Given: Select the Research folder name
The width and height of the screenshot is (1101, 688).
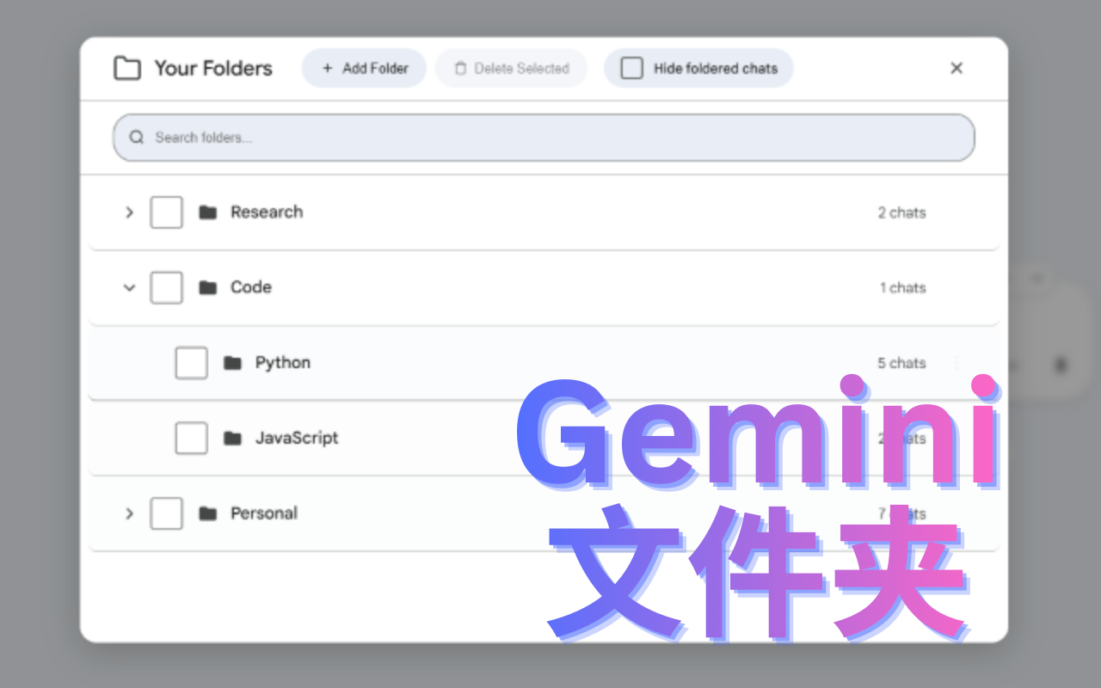Looking at the screenshot, I should tap(267, 212).
